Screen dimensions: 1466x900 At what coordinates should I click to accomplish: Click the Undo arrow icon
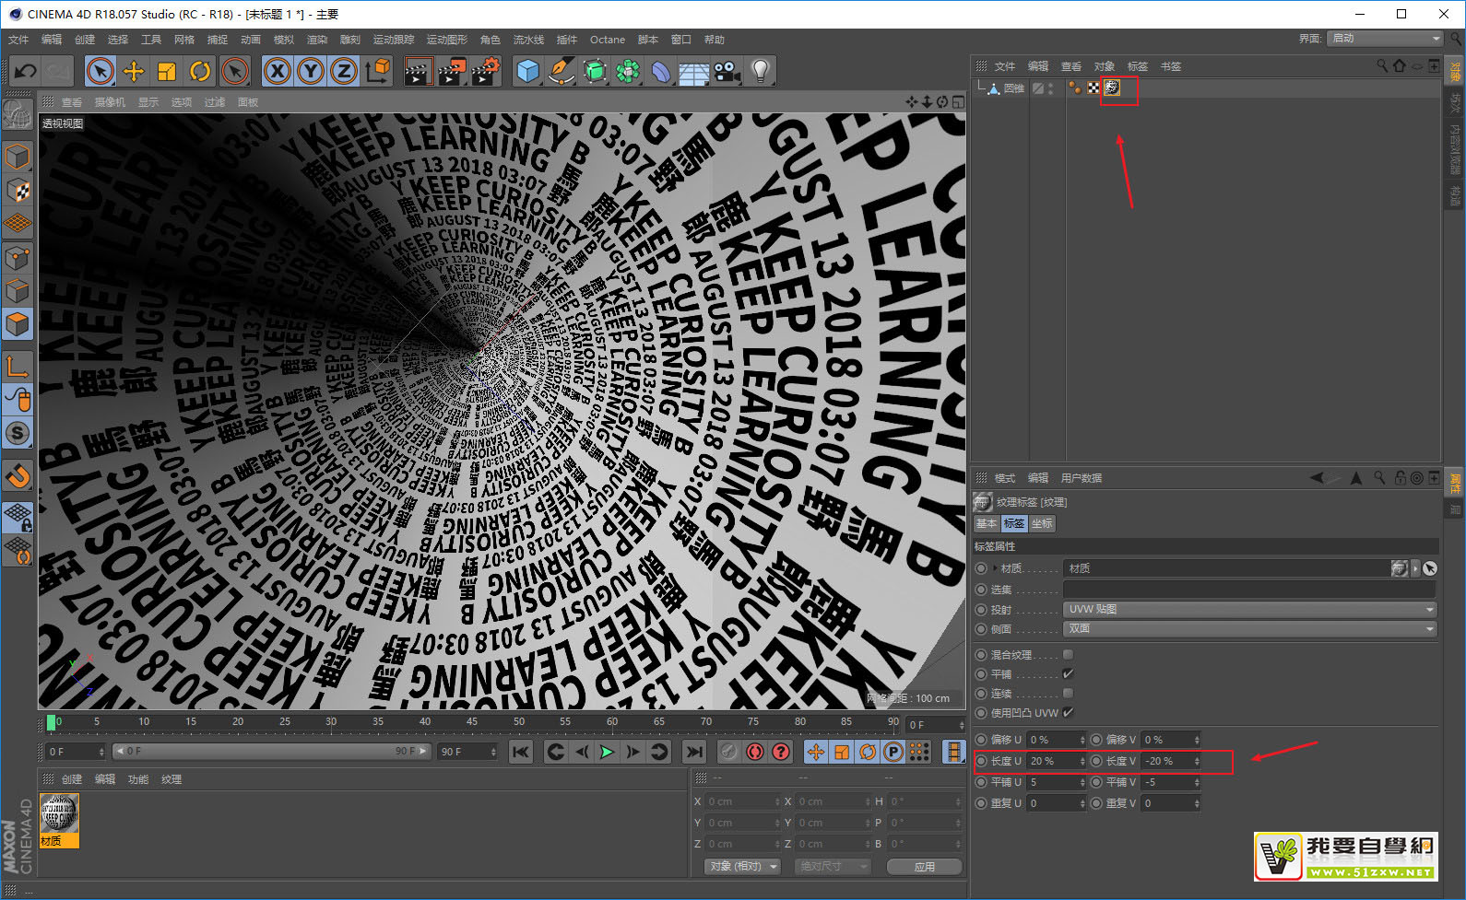coord(26,71)
